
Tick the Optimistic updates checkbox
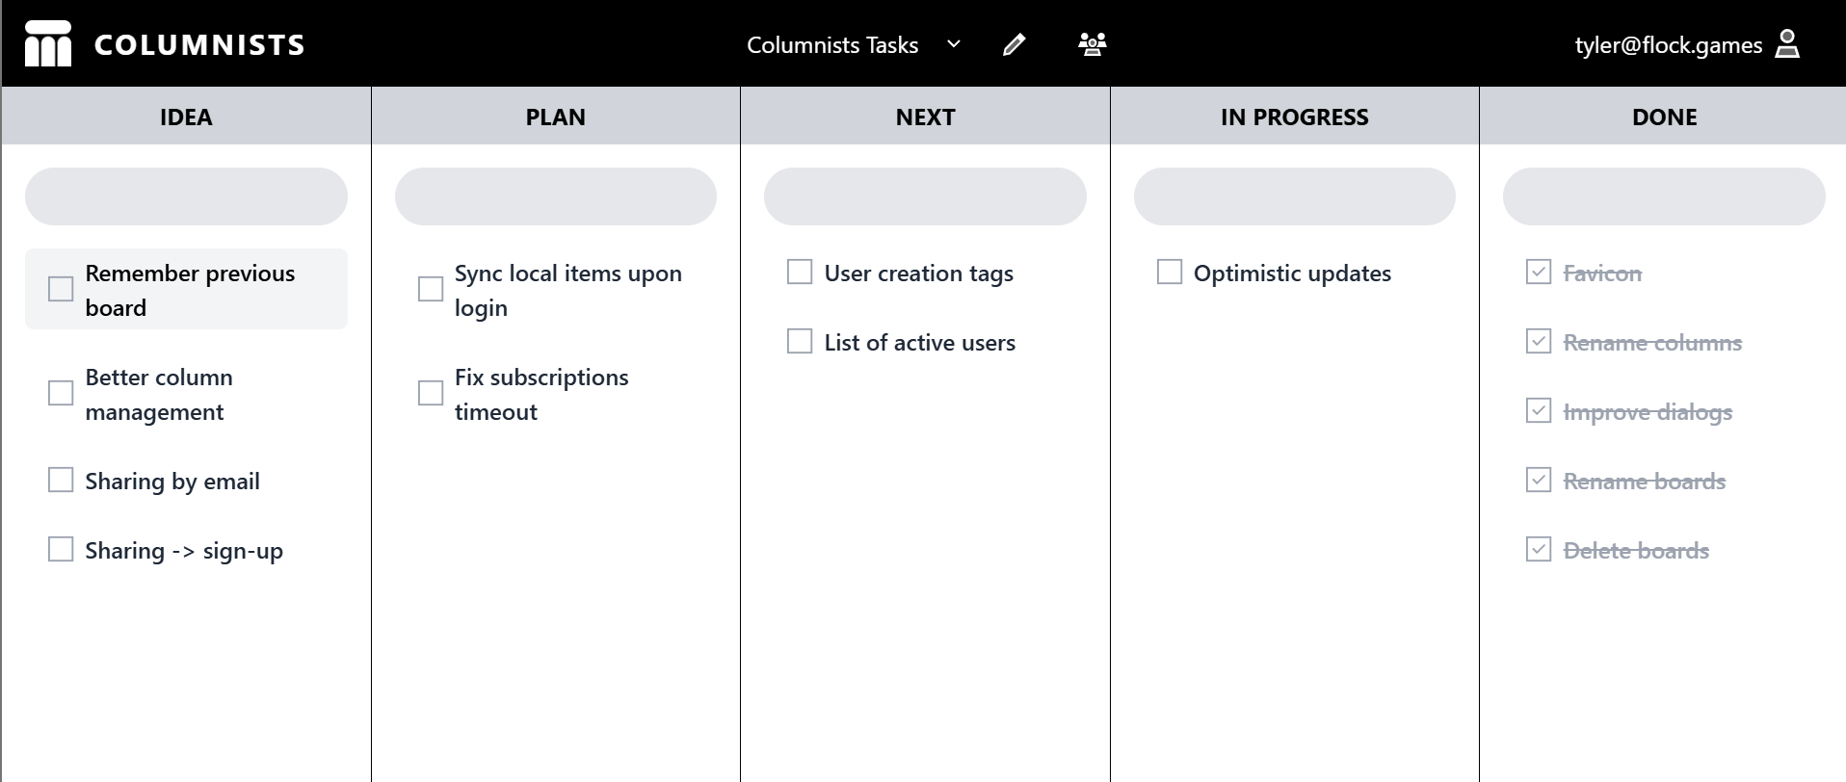pos(1169,273)
